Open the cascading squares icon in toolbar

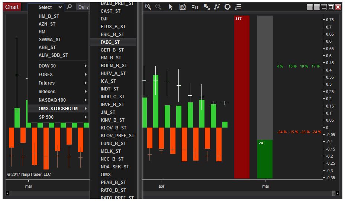[206, 7]
